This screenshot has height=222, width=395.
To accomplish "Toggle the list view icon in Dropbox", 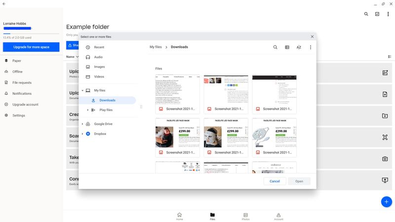I will [390, 57].
